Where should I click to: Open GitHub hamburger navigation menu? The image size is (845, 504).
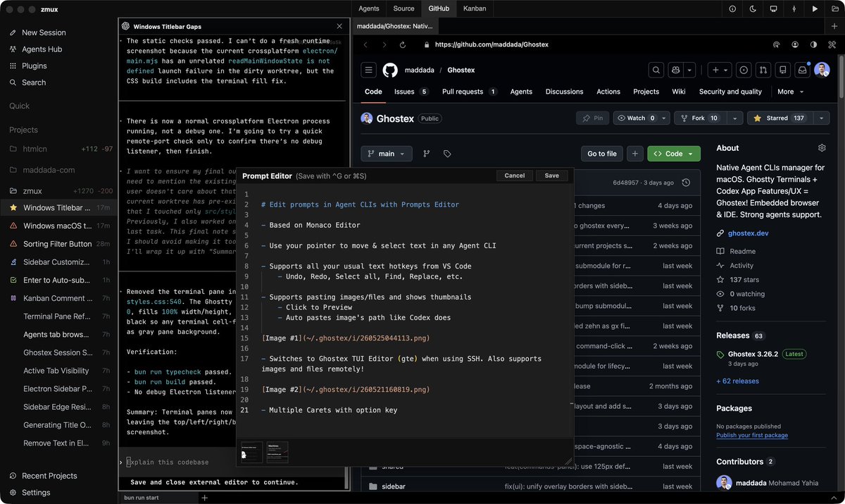[x=369, y=70]
